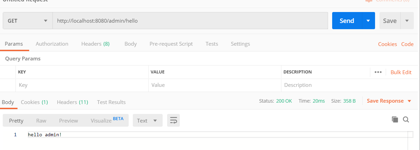Open the Bulk Edit link
Screen dimensions: 420x150
click(x=401, y=72)
